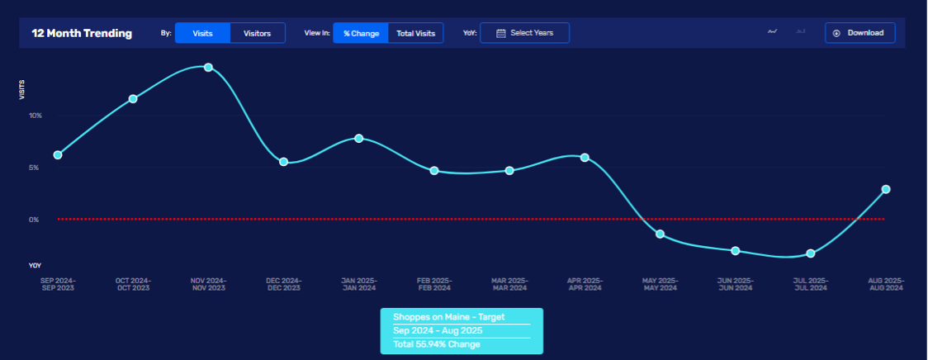Screen dimensions: 928x360
Task: Set view to % Change
Action: [x=361, y=33]
